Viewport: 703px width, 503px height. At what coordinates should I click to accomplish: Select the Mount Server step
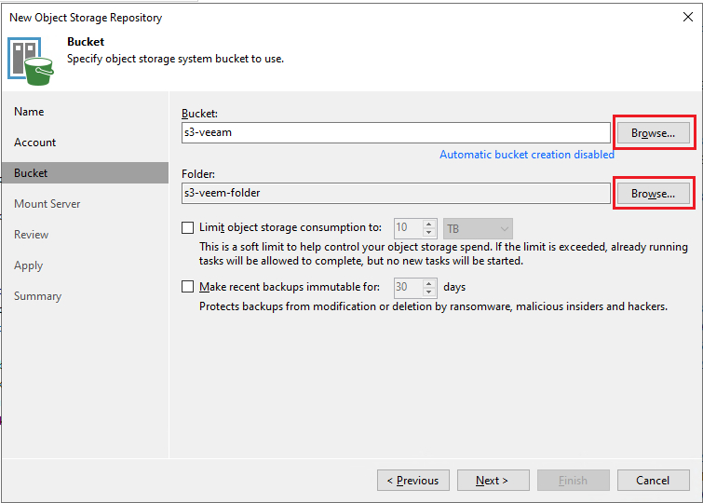click(x=47, y=204)
